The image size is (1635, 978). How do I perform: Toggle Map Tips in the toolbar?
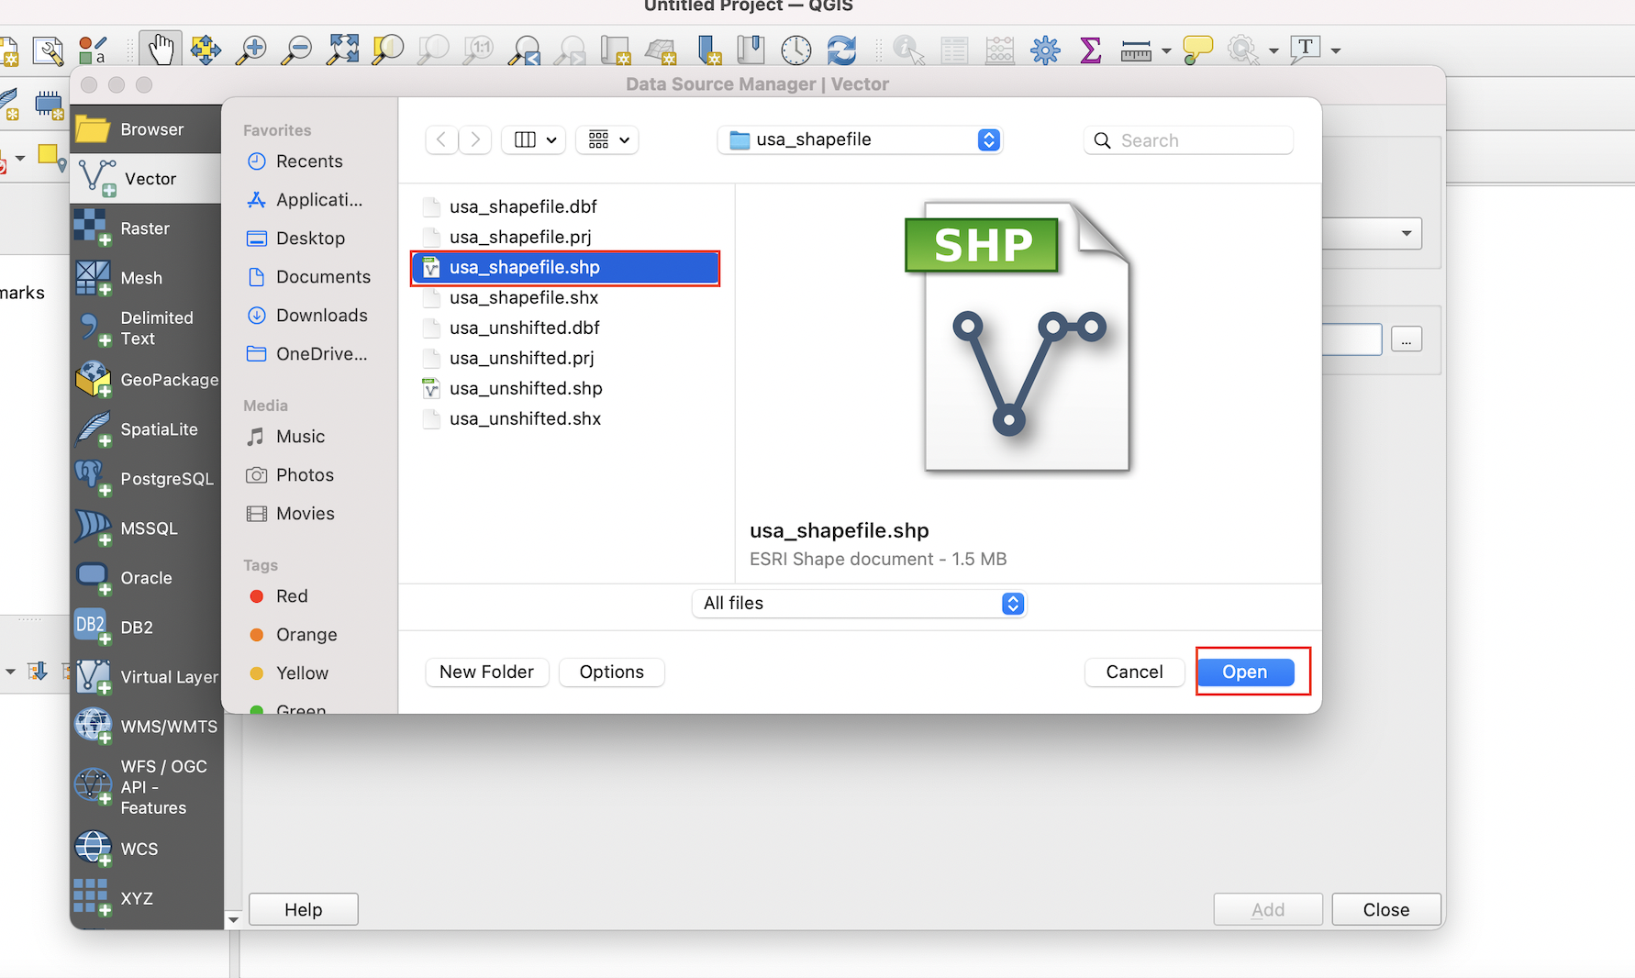1197,50
